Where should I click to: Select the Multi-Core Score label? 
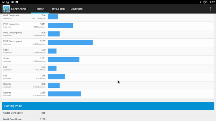click(x=13, y=119)
